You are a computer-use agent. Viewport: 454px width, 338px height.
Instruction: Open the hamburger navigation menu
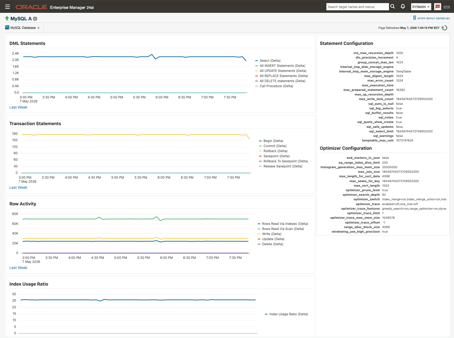7,7
